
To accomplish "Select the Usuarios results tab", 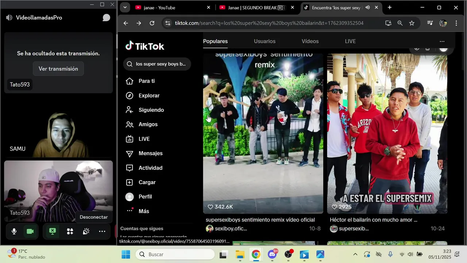I will point(265,41).
